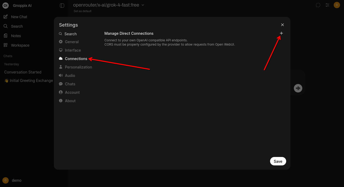Click the Set as default link
The height and width of the screenshot is (187, 344).
[83, 11]
